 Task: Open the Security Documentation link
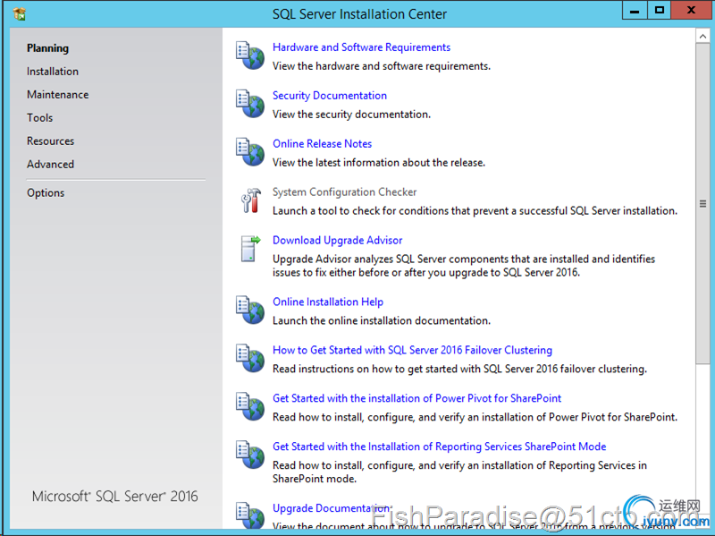point(330,96)
